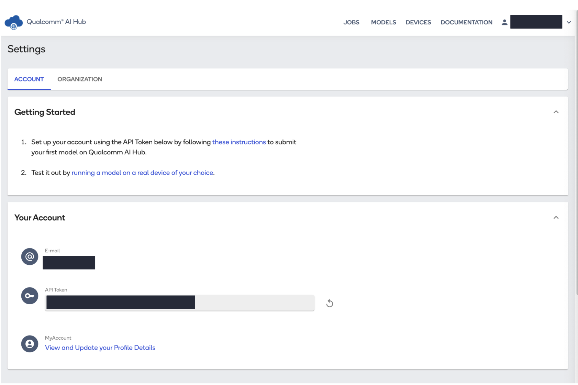578x385 pixels.
Task: Regenerate the API token with refresh icon
Action: 330,303
